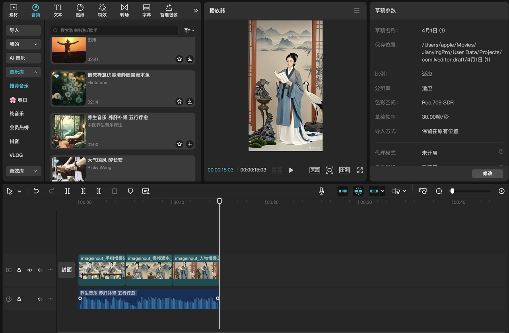Screen dimensions: 509x333
Task: Expand the 音效库 sound effects dropdown
Action: click(x=23, y=171)
